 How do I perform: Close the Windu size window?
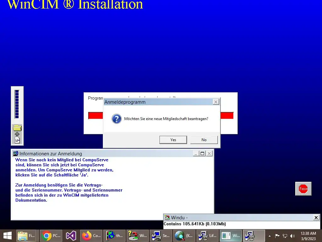click(316, 217)
